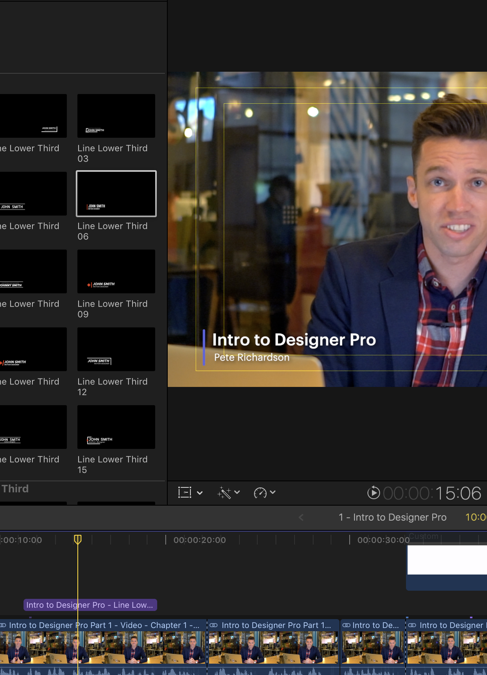Click the yellow playhead on the timeline ruler

[78, 539]
